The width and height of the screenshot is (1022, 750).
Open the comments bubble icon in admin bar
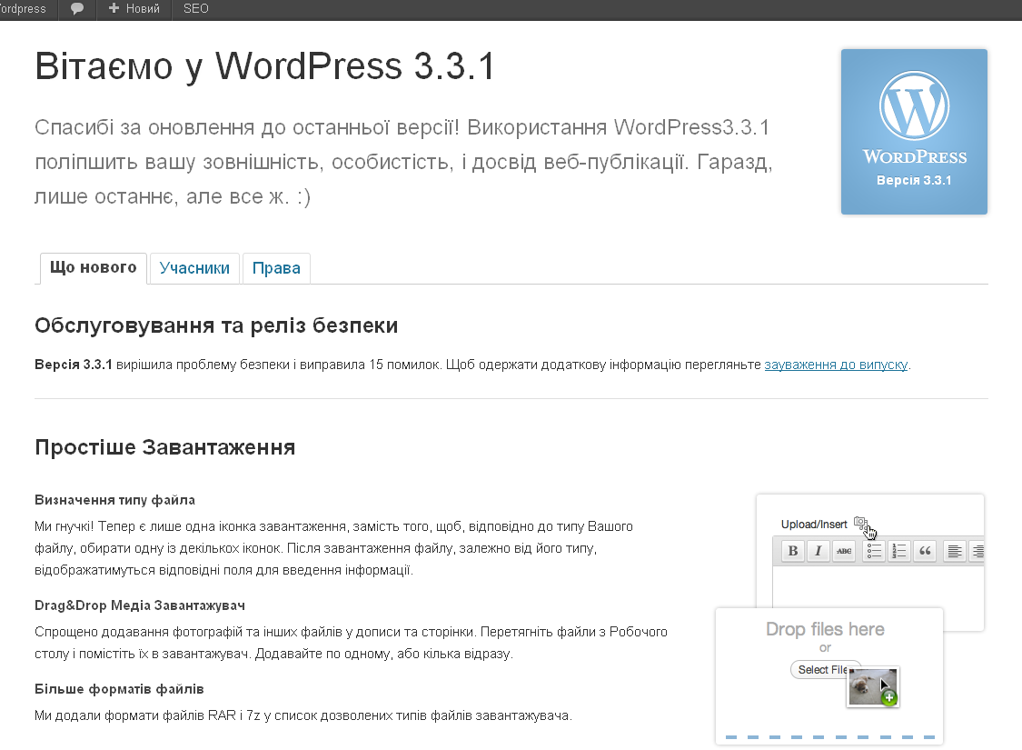coord(77,9)
